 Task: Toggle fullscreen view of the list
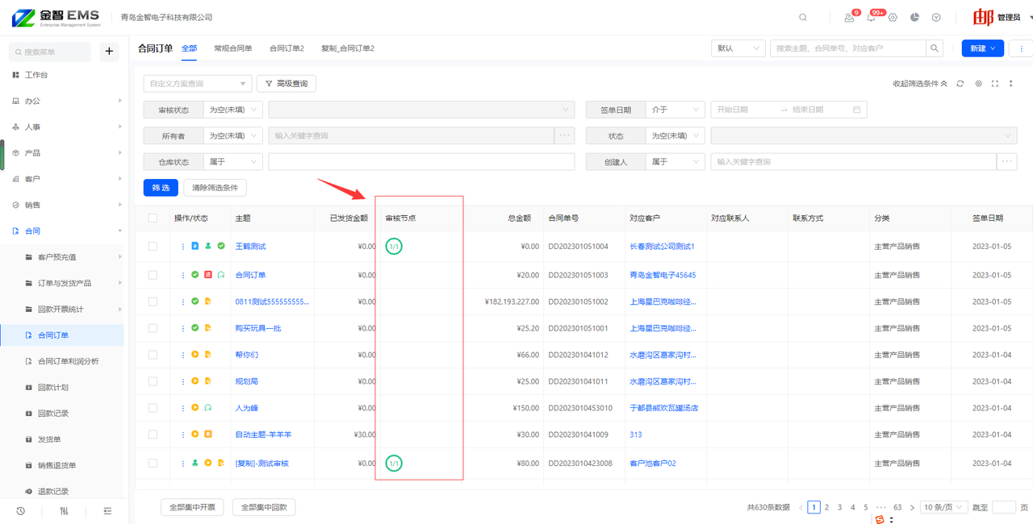[995, 84]
